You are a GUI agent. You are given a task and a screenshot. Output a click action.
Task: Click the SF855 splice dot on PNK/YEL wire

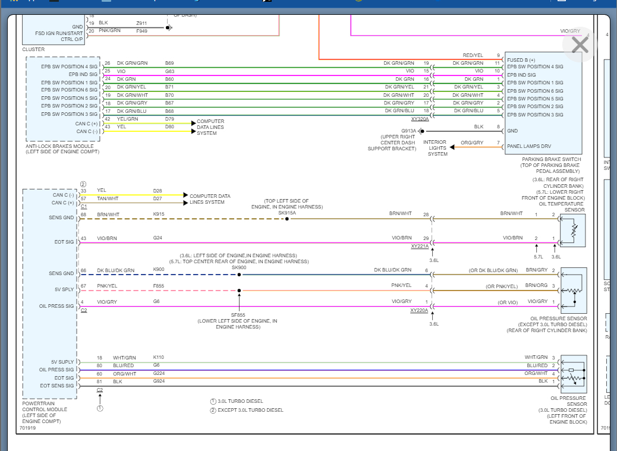(x=240, y=291)
